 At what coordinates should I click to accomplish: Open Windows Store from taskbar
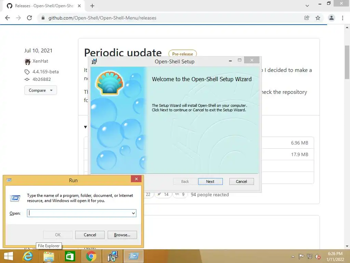click(70, 256)
